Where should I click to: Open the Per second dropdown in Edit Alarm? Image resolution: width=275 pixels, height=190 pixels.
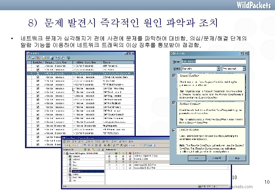(x=244, y=69)
